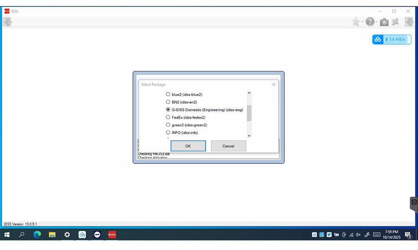The width and height of the screenshot is (418, 250).
Task: Click the down arrow icon at top-right
Action: coord(409,22)
